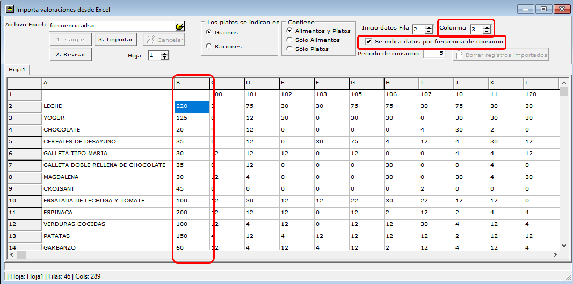The height and width of the screenshot is (284, 573).
Task: Click the Archivo Excel filename field
Action: point(112,26)
